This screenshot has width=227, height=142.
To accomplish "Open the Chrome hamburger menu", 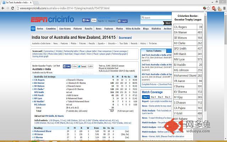I will coord(225,8).
